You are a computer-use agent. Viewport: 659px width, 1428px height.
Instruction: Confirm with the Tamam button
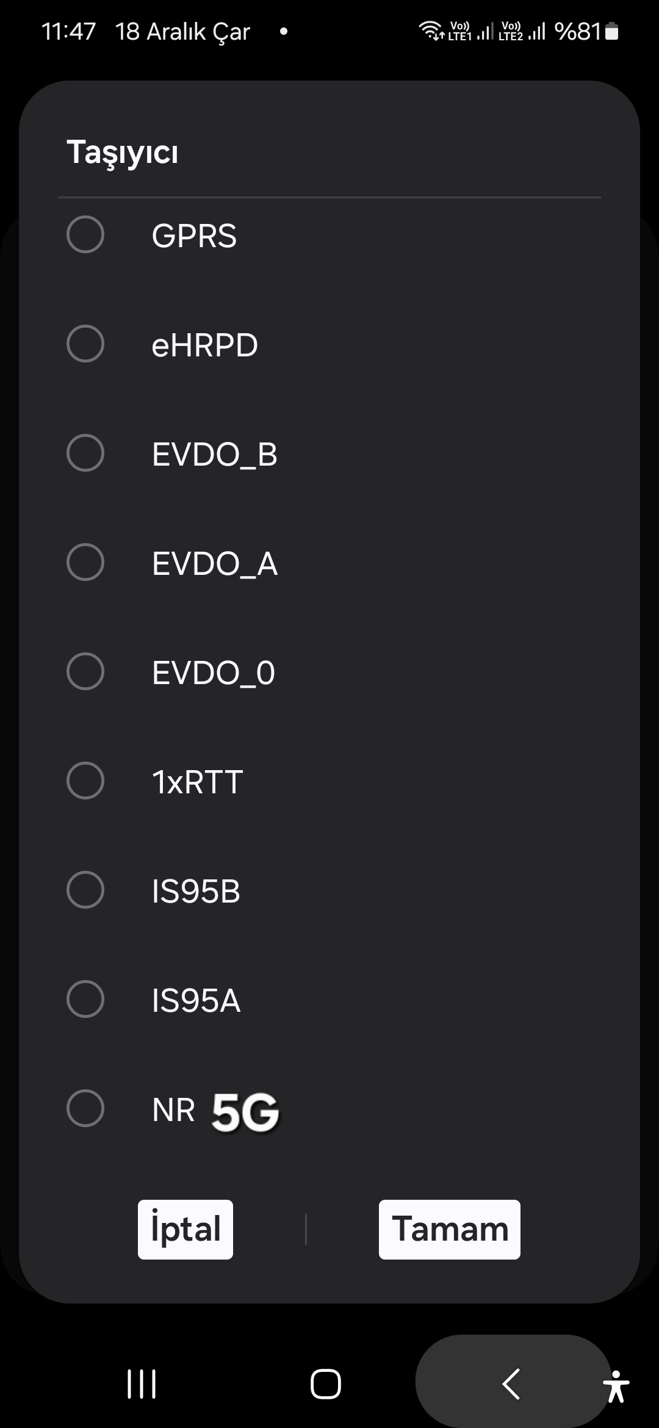pyautogui.click(x=450, y=1230)
